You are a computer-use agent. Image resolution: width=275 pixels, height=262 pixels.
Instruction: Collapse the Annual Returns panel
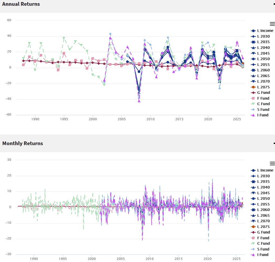click(274, 4)
